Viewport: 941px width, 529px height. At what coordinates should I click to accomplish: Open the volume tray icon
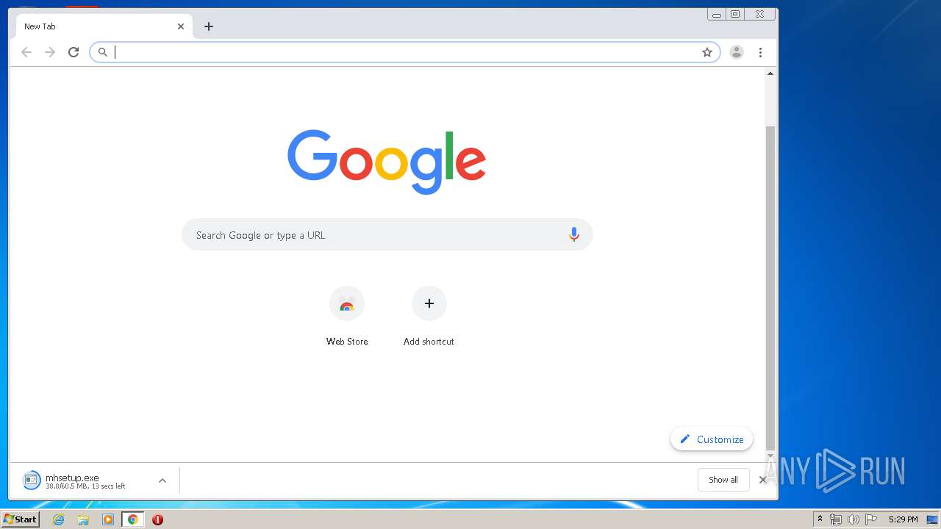pos(853,519)
